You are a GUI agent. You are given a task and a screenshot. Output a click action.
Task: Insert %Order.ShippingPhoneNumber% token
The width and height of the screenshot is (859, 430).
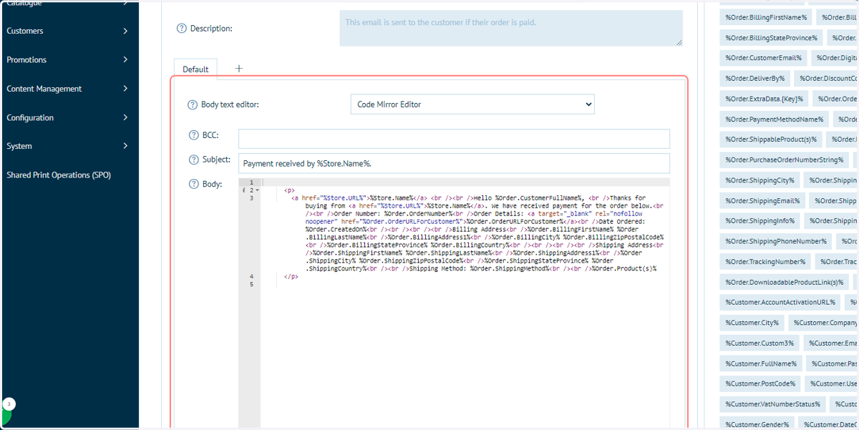[775, 242]
